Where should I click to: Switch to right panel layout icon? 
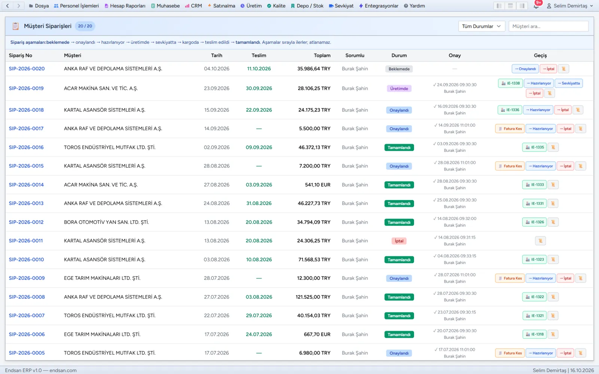pyautogui.click(x=522, y=6)
